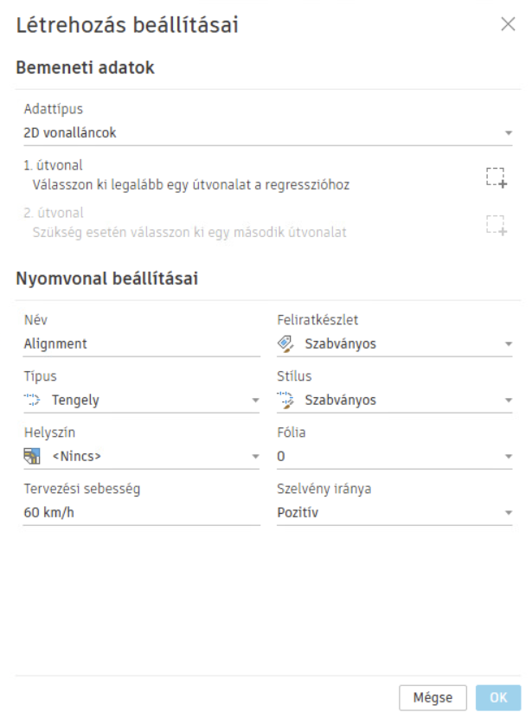The width and height of the screenshot is (532, 725).
Task: Click the 2. útvonal selection icon
Action: tap(494, 225)
